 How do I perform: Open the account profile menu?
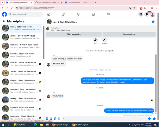(153, 14)
